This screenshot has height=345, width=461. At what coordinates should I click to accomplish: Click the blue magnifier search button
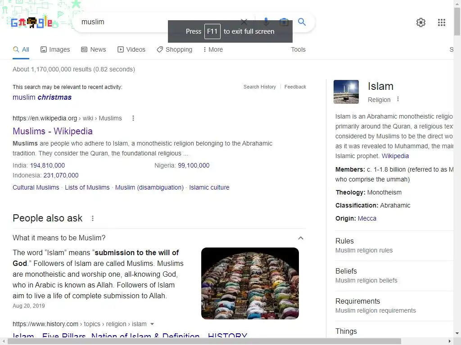pos(302,22)
